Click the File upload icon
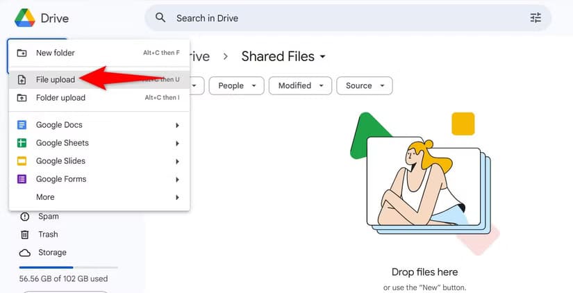Screen dimensions: 573x293 click(22, 80)
